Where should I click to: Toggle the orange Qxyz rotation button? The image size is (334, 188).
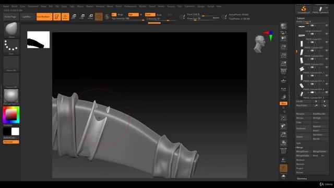click(283, 103)
